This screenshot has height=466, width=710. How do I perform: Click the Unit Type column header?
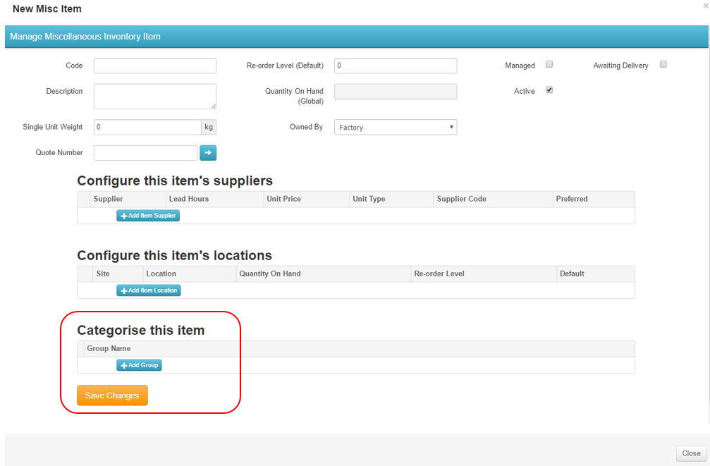pyautogui.click(x=392, y=199)
